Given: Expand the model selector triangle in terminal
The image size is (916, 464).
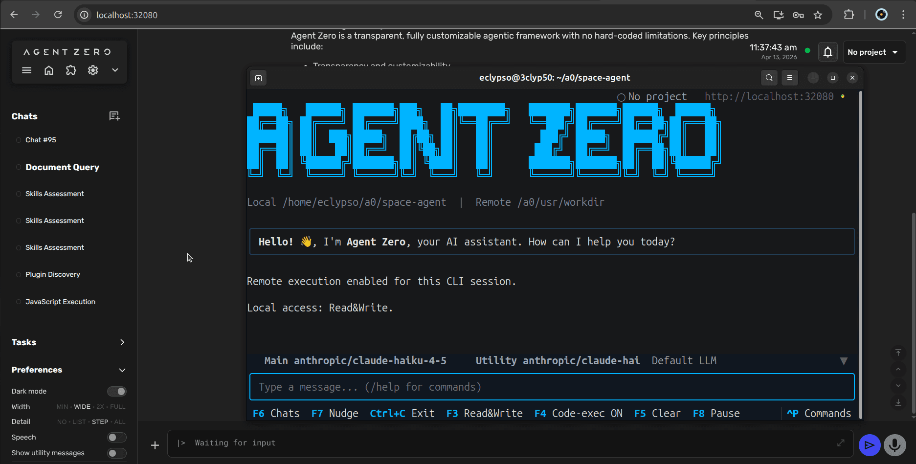Looking at the screenshot, I should [x=844, y=361].
